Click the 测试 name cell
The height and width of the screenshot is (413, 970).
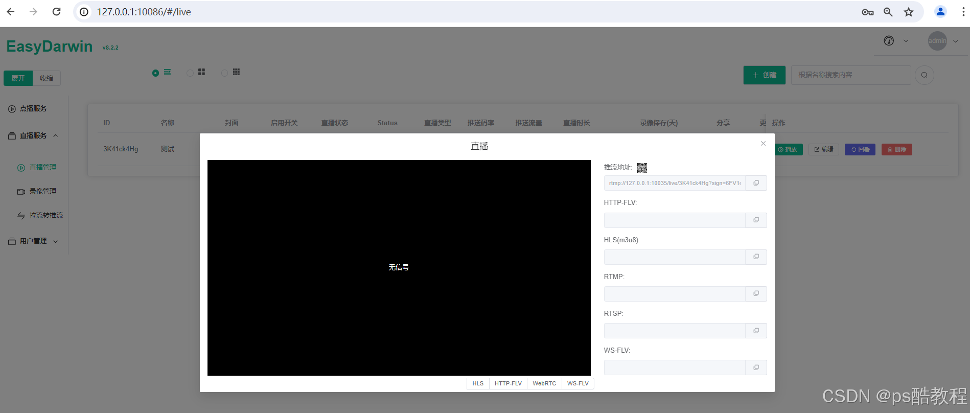point(168,149)
